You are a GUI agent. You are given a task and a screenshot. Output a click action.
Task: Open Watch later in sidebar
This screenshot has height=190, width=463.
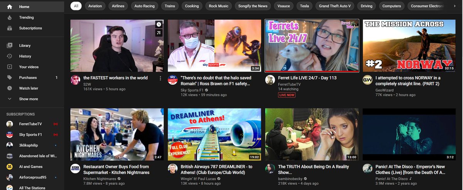32,88
